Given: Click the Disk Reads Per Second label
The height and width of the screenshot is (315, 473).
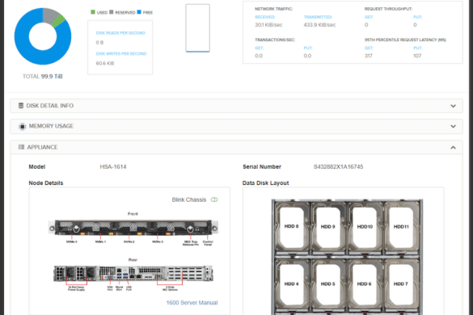Looking at the screenshot, I should [120, 33].
